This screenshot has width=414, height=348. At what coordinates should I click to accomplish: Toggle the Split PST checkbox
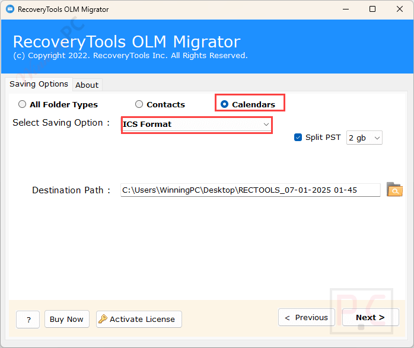click(x=298, y=138)
